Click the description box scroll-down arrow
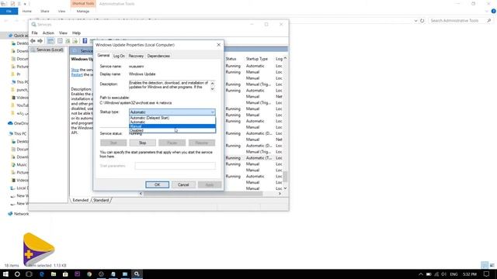The width and height of the screenshot is (497, 279). coord(212,89)
